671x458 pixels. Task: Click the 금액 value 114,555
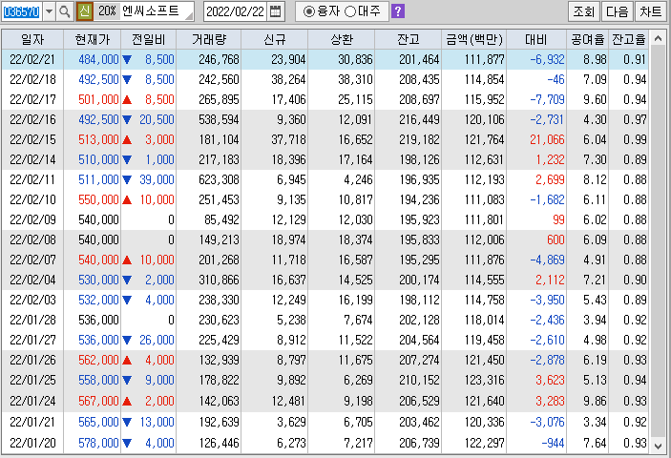coord(485,281)
